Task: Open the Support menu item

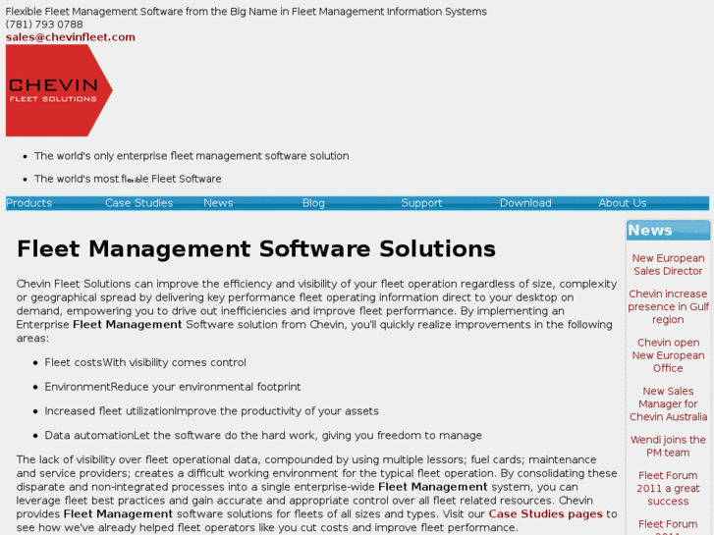Action: pos(421,203)
